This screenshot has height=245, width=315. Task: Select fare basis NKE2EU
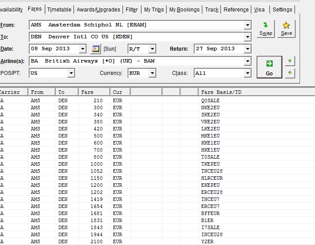point(210,108)
